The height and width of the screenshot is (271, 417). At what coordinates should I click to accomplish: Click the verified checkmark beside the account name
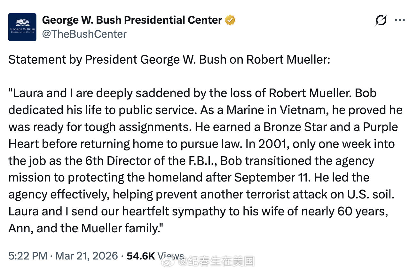pos(230,20)
